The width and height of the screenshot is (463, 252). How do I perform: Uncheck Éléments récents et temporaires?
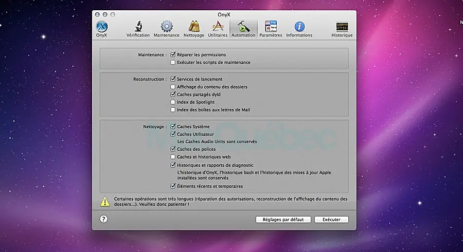pos(173,186)
